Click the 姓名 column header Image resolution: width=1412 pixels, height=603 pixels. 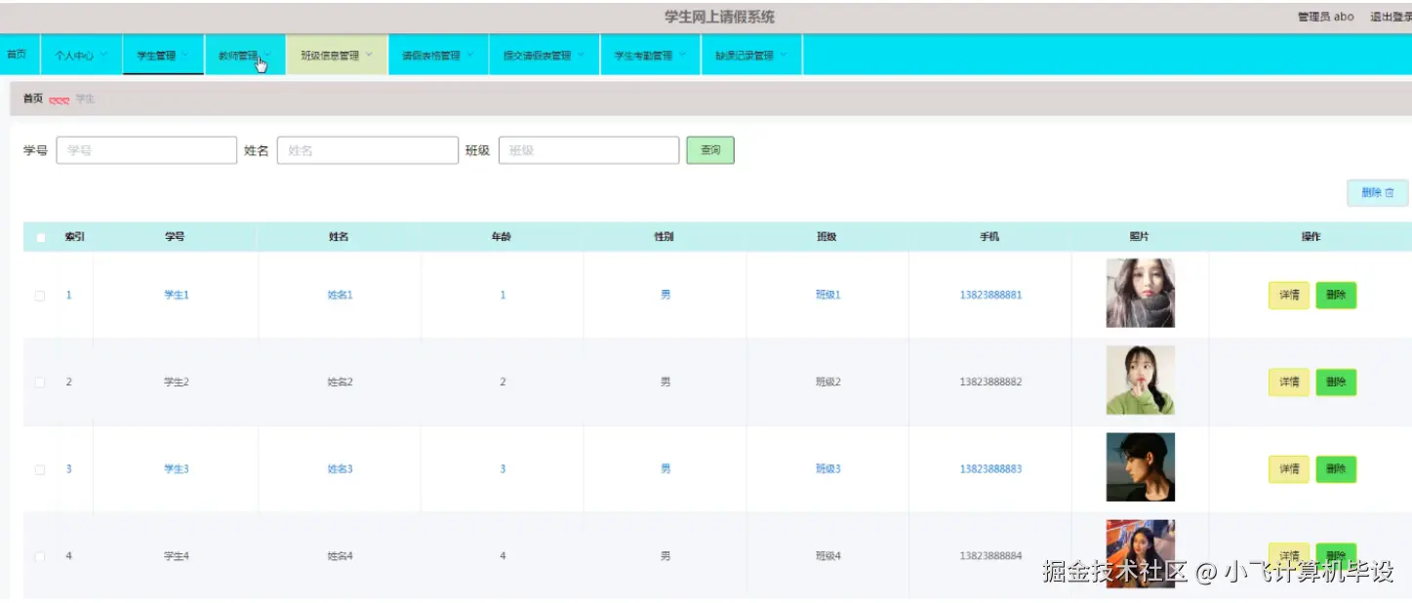click(339, 237)
